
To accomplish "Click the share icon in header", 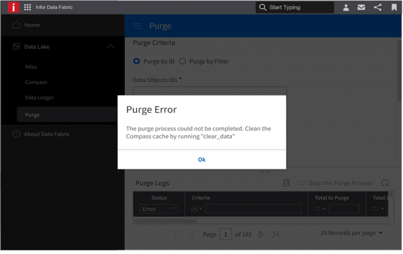I will (x=377, y=7).
